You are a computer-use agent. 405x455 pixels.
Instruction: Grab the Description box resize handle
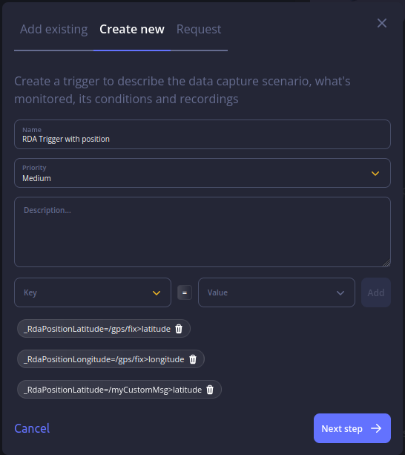pyautogui.click(x=386, y=263)
